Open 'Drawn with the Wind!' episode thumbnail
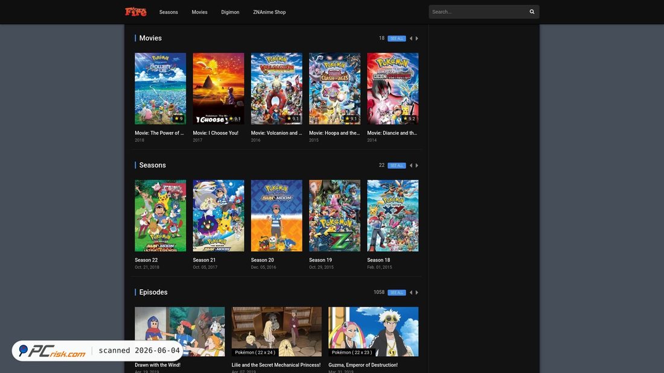 [x=179, y=331]
